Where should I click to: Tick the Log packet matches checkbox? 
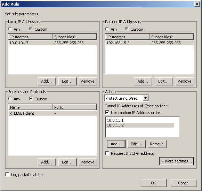7,174
